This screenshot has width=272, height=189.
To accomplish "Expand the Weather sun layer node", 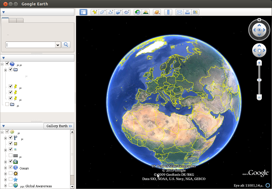I will pos(6,174).
